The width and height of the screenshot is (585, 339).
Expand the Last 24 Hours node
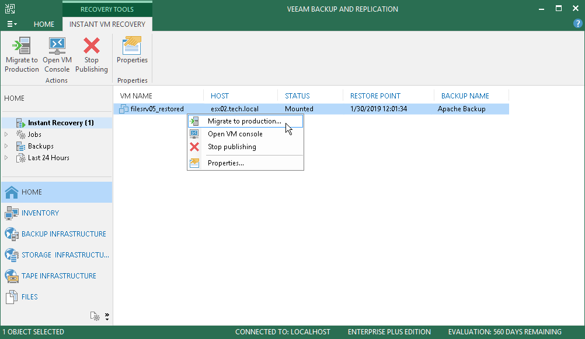pos(6,158)
